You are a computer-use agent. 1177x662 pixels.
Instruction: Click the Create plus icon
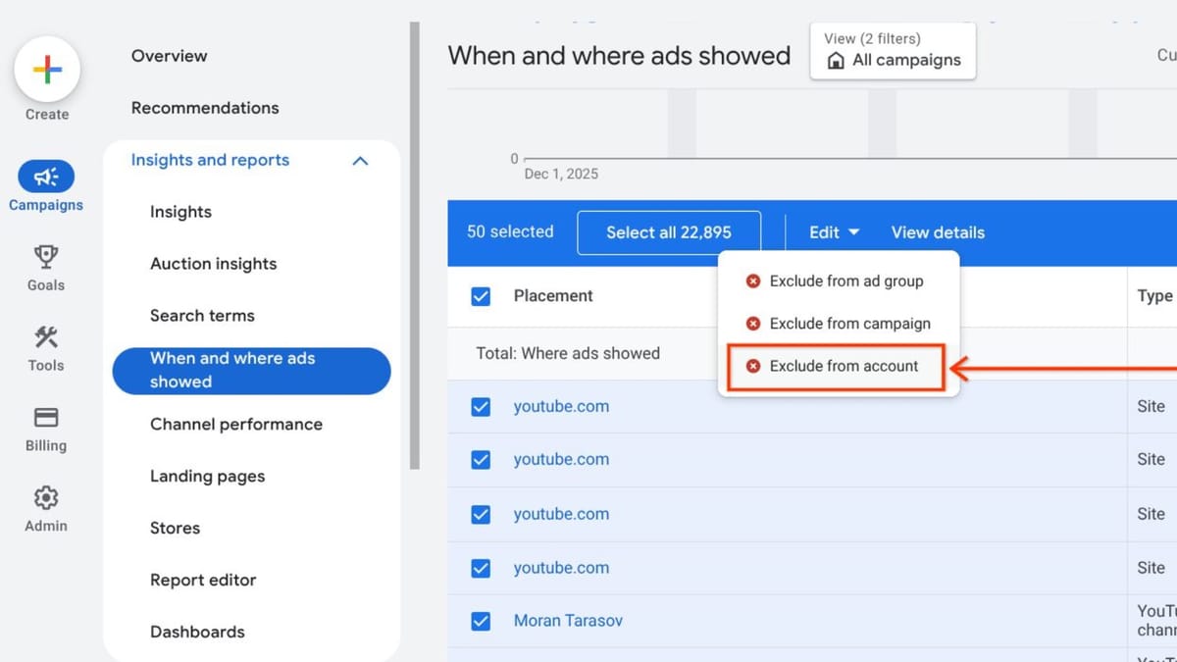[x=46, y=69]
